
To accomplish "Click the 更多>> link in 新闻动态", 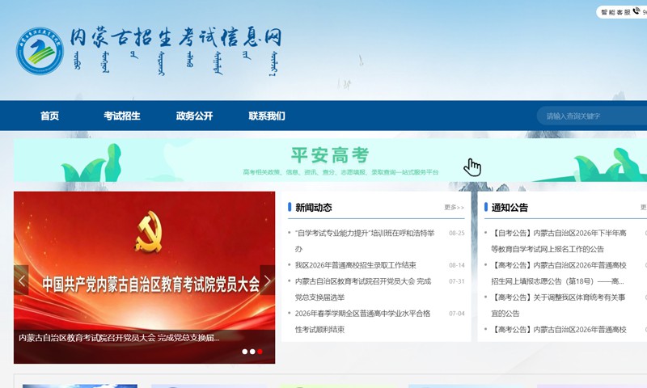I will coord(454,207).
